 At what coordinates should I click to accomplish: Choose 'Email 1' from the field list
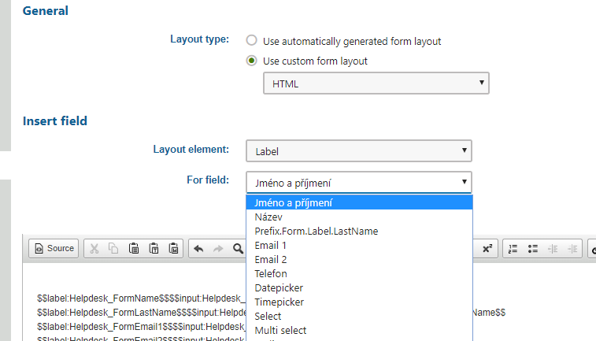(270, 245)
